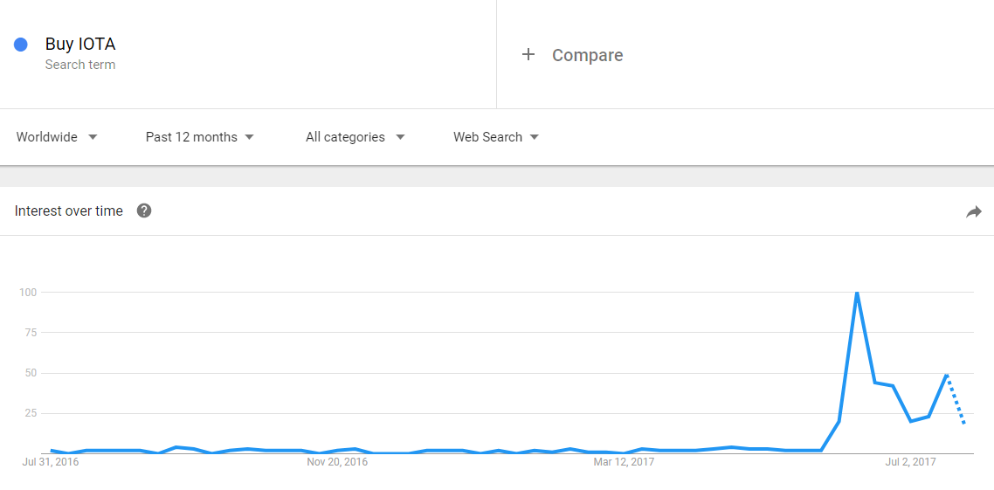This screenshot has height=490, width=994.
Task: Select the Search term label
Action: pyautogui.click(x=79, y=65)
